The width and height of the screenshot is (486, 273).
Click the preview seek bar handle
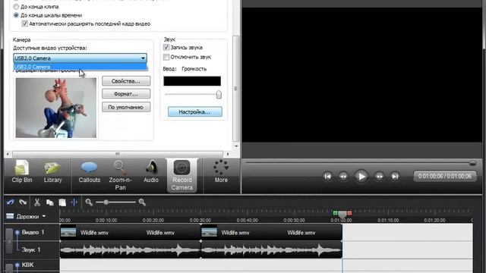pos(472,163)
